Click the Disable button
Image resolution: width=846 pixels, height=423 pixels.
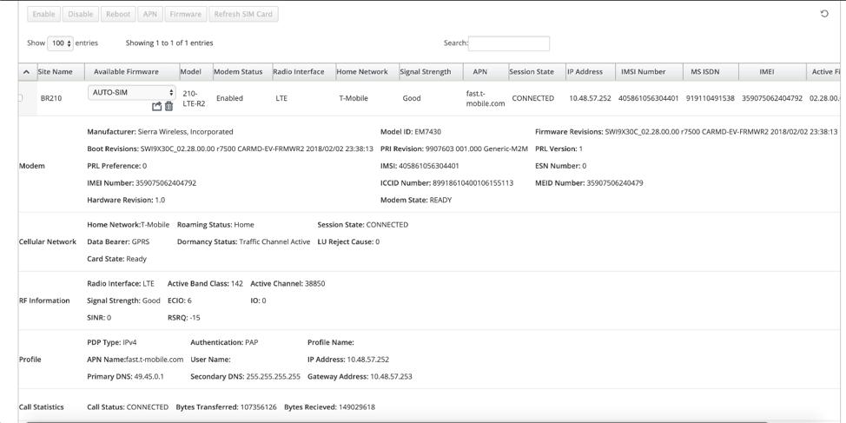coord(81,14)
